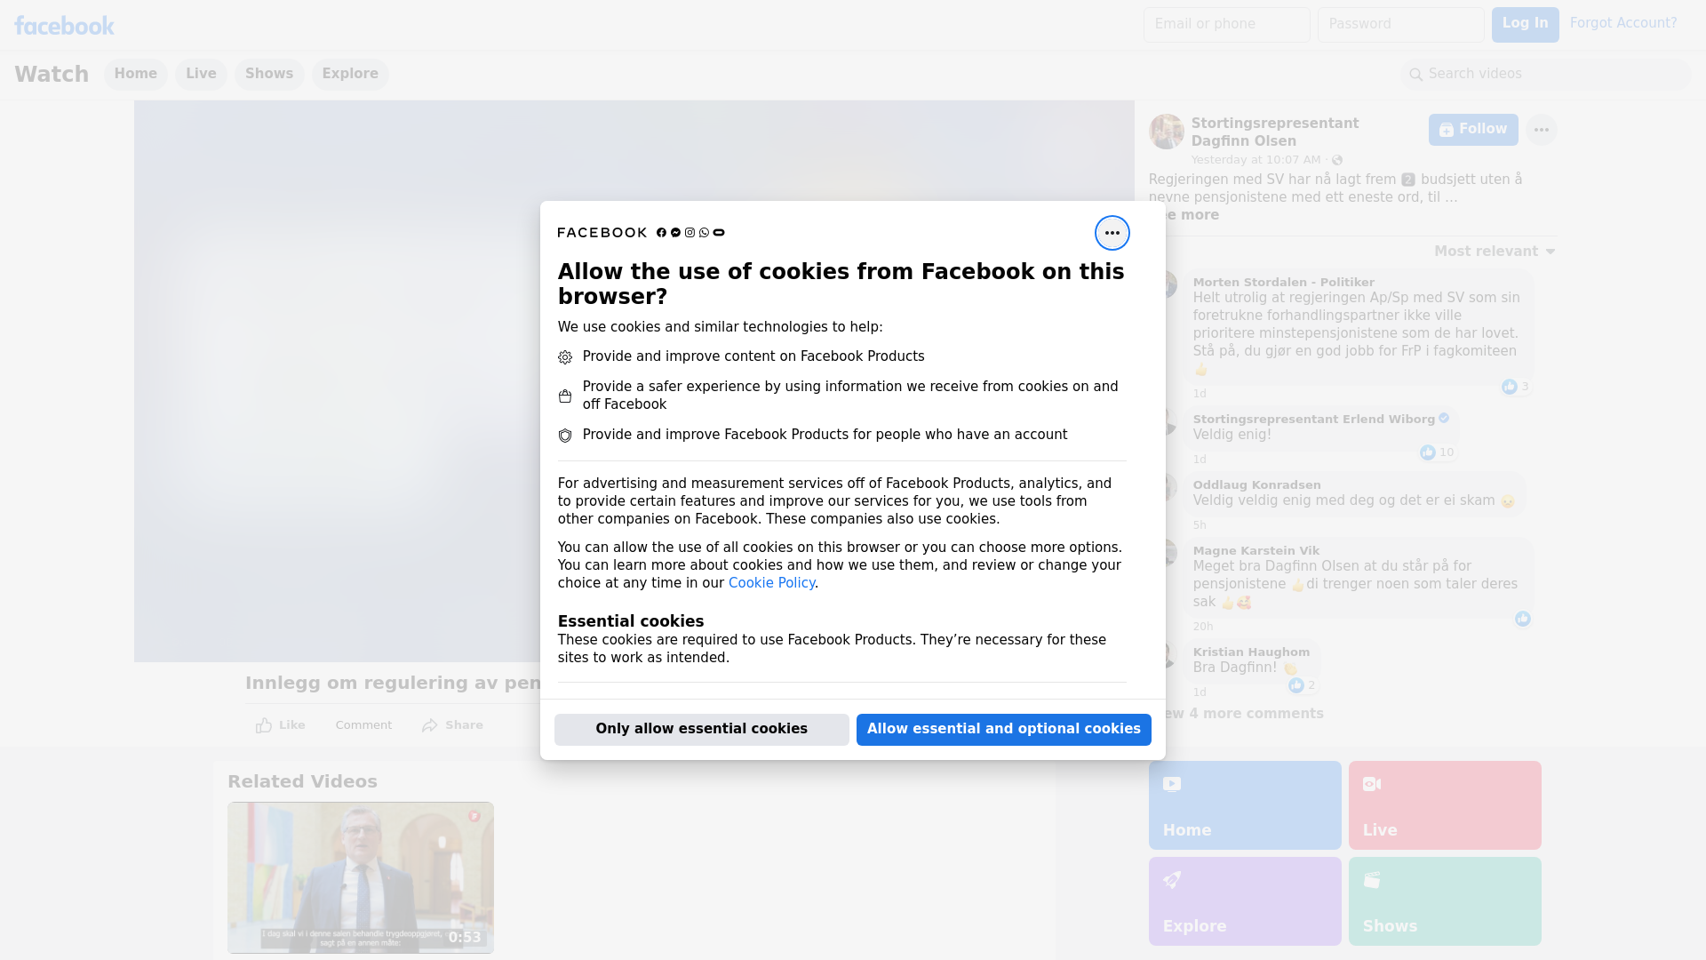Click the WhatsApp icon in dialog header

[704, 233]
